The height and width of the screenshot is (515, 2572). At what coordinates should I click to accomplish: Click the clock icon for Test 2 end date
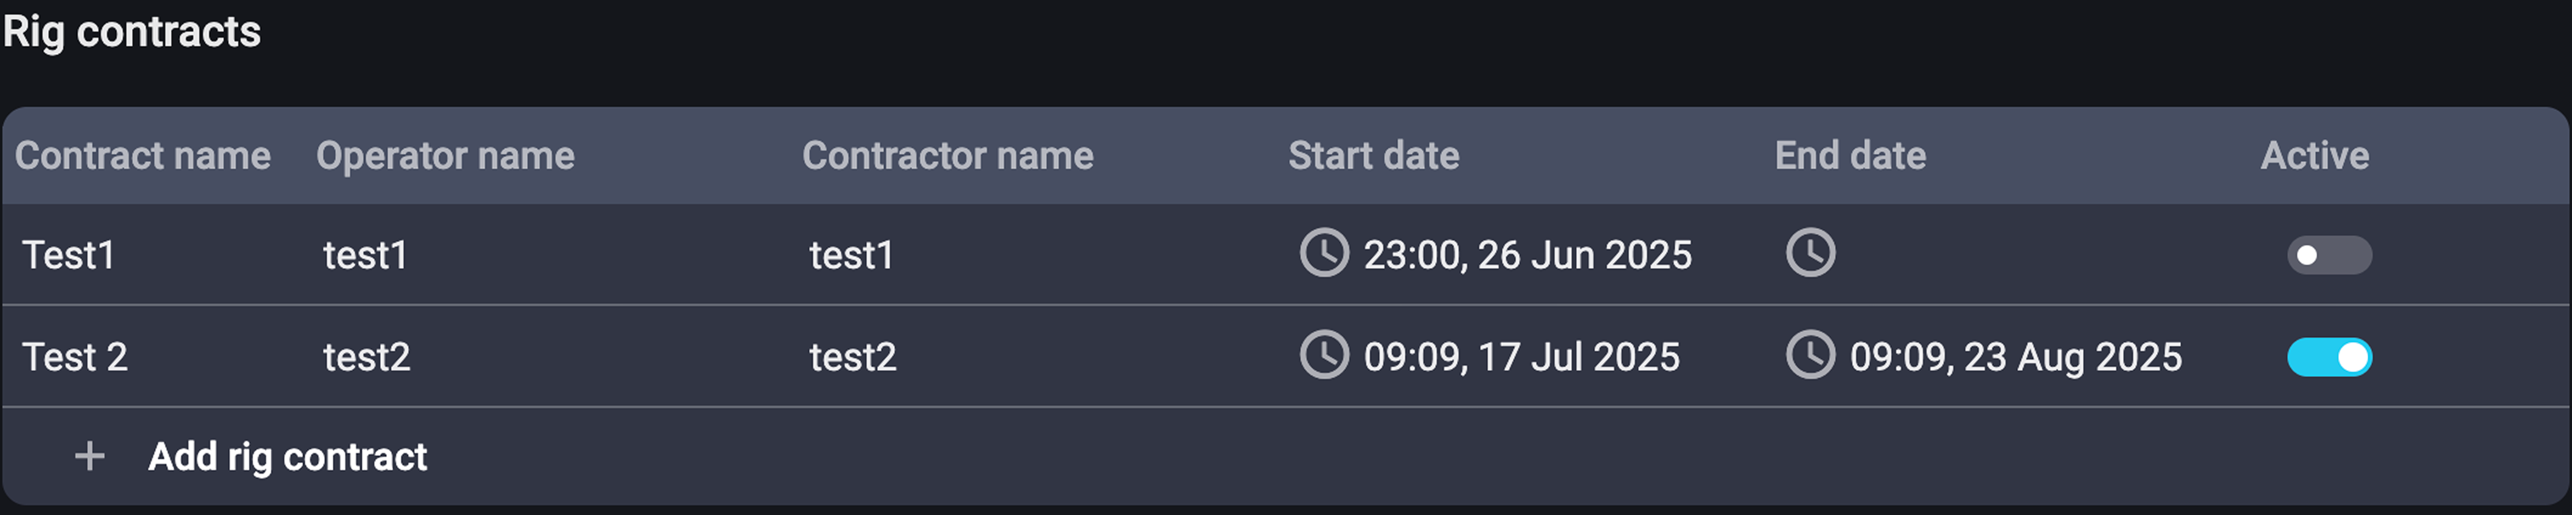coord(1810,356)
